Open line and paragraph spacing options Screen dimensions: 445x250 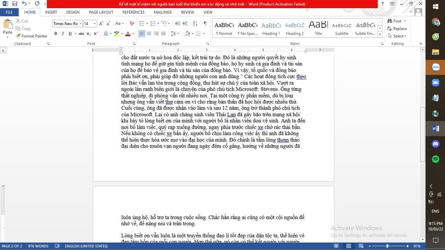(175, 33)
